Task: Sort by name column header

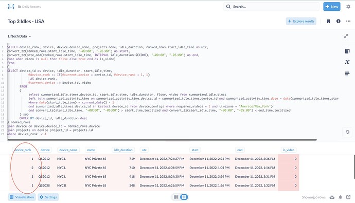Action: (91, 150)
